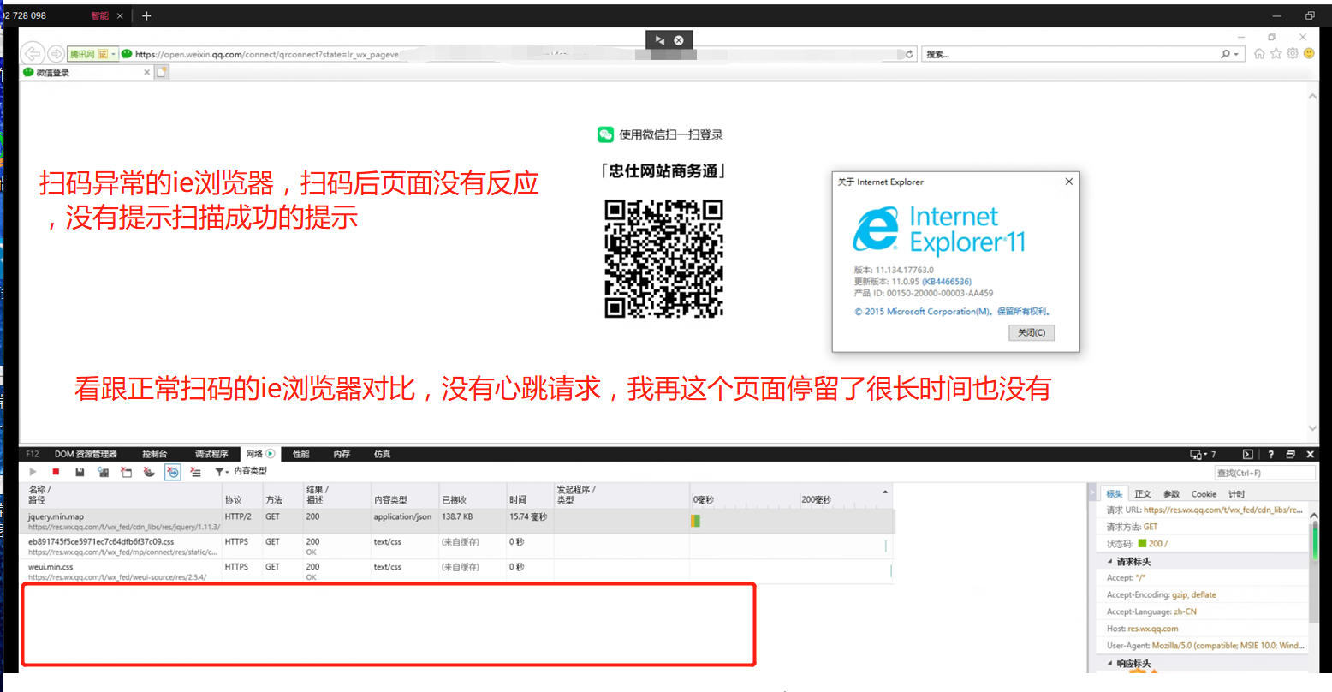Click the plus icon in top tab bar

click(146, 15)
